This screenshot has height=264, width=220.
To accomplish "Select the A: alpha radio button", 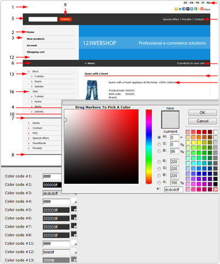I will click(x=159, y=183).
